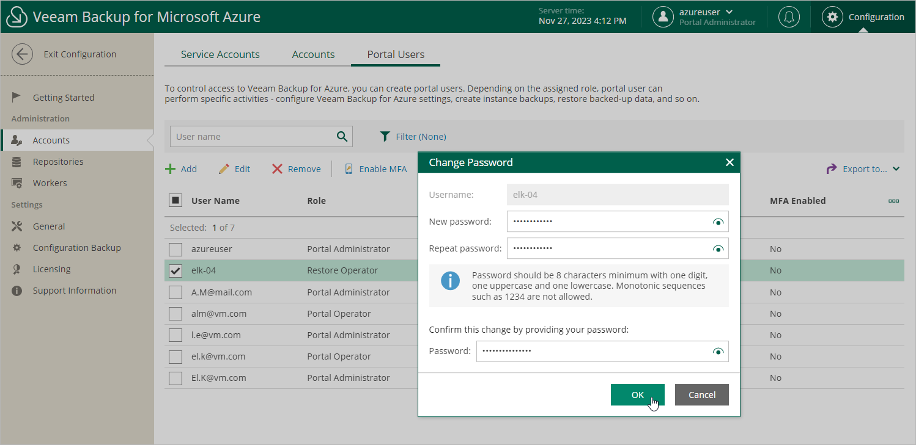This screenshot has height=445, width=916.
Task: Expand the Export to dropdown chevron
Action: (896, 169)
